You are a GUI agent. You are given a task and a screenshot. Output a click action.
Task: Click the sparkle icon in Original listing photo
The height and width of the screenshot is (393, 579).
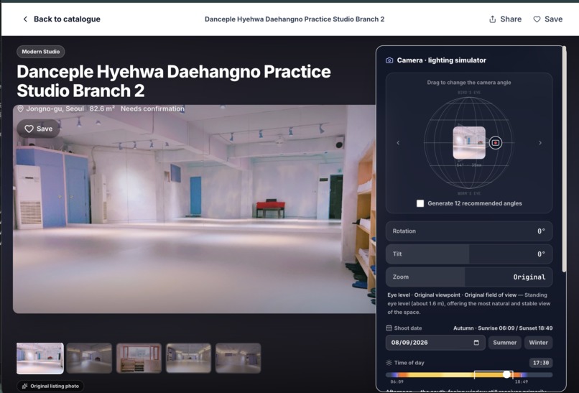[x=24, y=386]
